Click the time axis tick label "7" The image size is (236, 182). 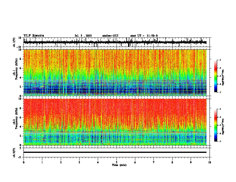(154, 162)
